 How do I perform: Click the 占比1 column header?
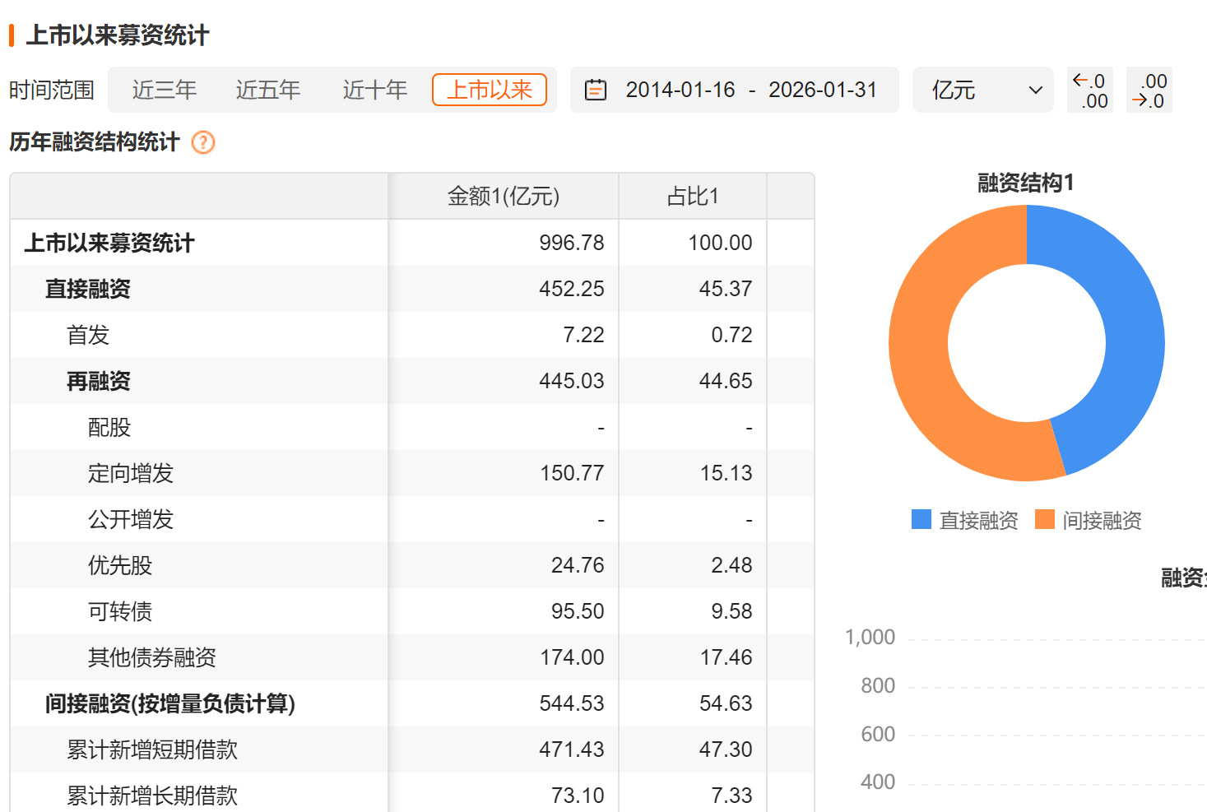[692, 197]
